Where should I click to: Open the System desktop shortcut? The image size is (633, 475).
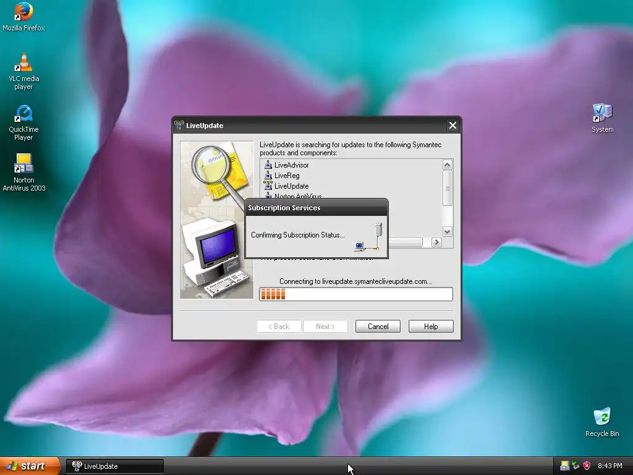click(x=602, y=118)
